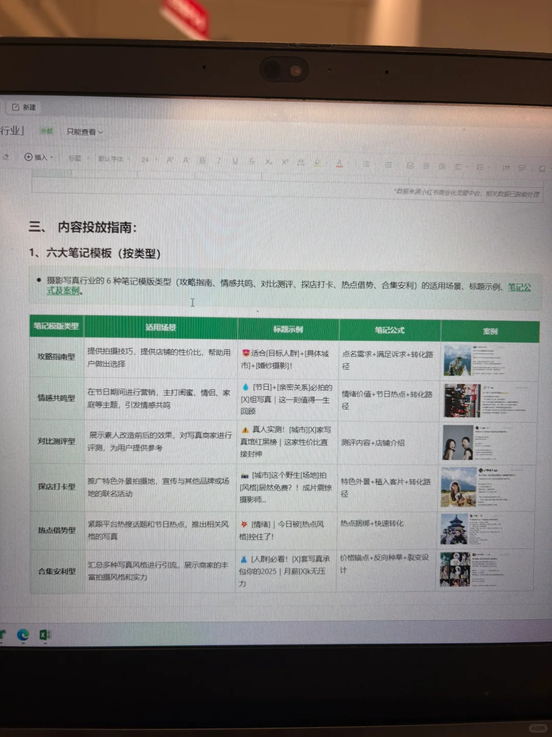The height and width of the screenshot is (737, 552).
Task: Toggle italic formatting
Action: 219,161
